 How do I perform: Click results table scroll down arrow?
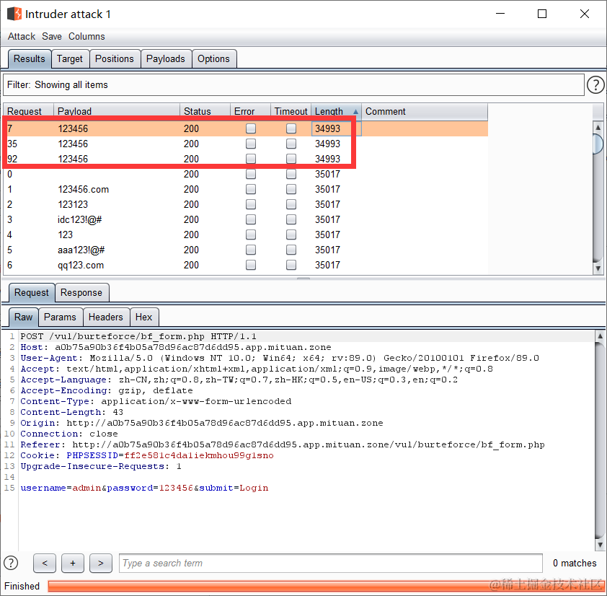coord(598,268)
